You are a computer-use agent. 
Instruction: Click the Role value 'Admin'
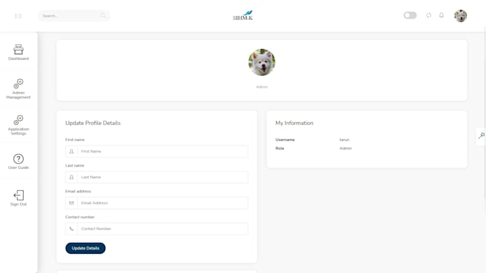(346, 148)
